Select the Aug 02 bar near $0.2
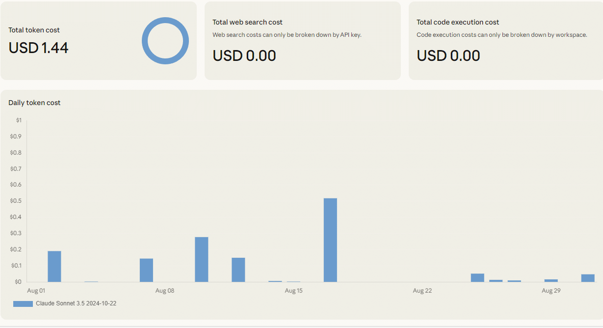Viewport: 603px width, 328px height. [x=54, y=266]
